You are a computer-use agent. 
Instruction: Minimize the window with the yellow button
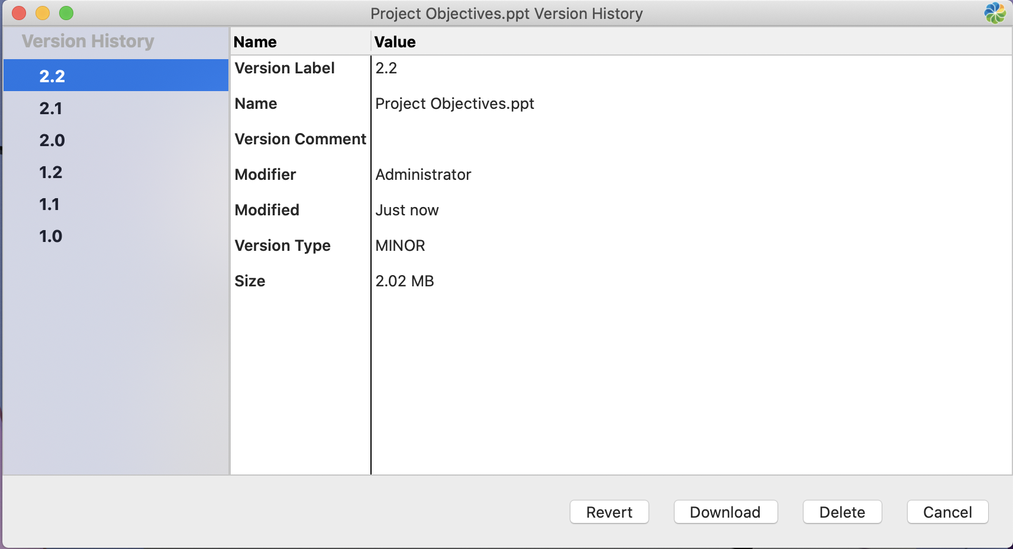43,13
